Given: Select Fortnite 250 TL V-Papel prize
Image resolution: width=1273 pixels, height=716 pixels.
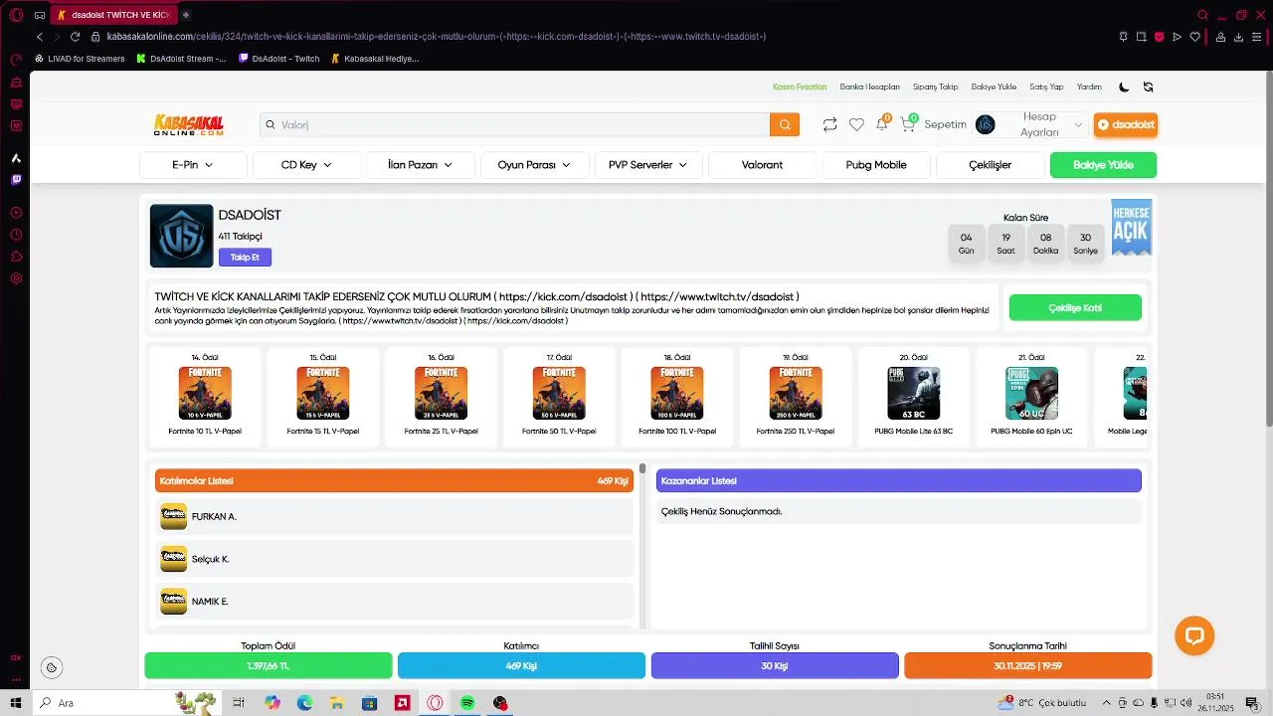Looking at the screenshot, I should pos(795,396).
